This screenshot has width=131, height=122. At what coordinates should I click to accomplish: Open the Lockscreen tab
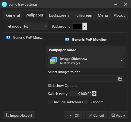(x=59, y=15)
